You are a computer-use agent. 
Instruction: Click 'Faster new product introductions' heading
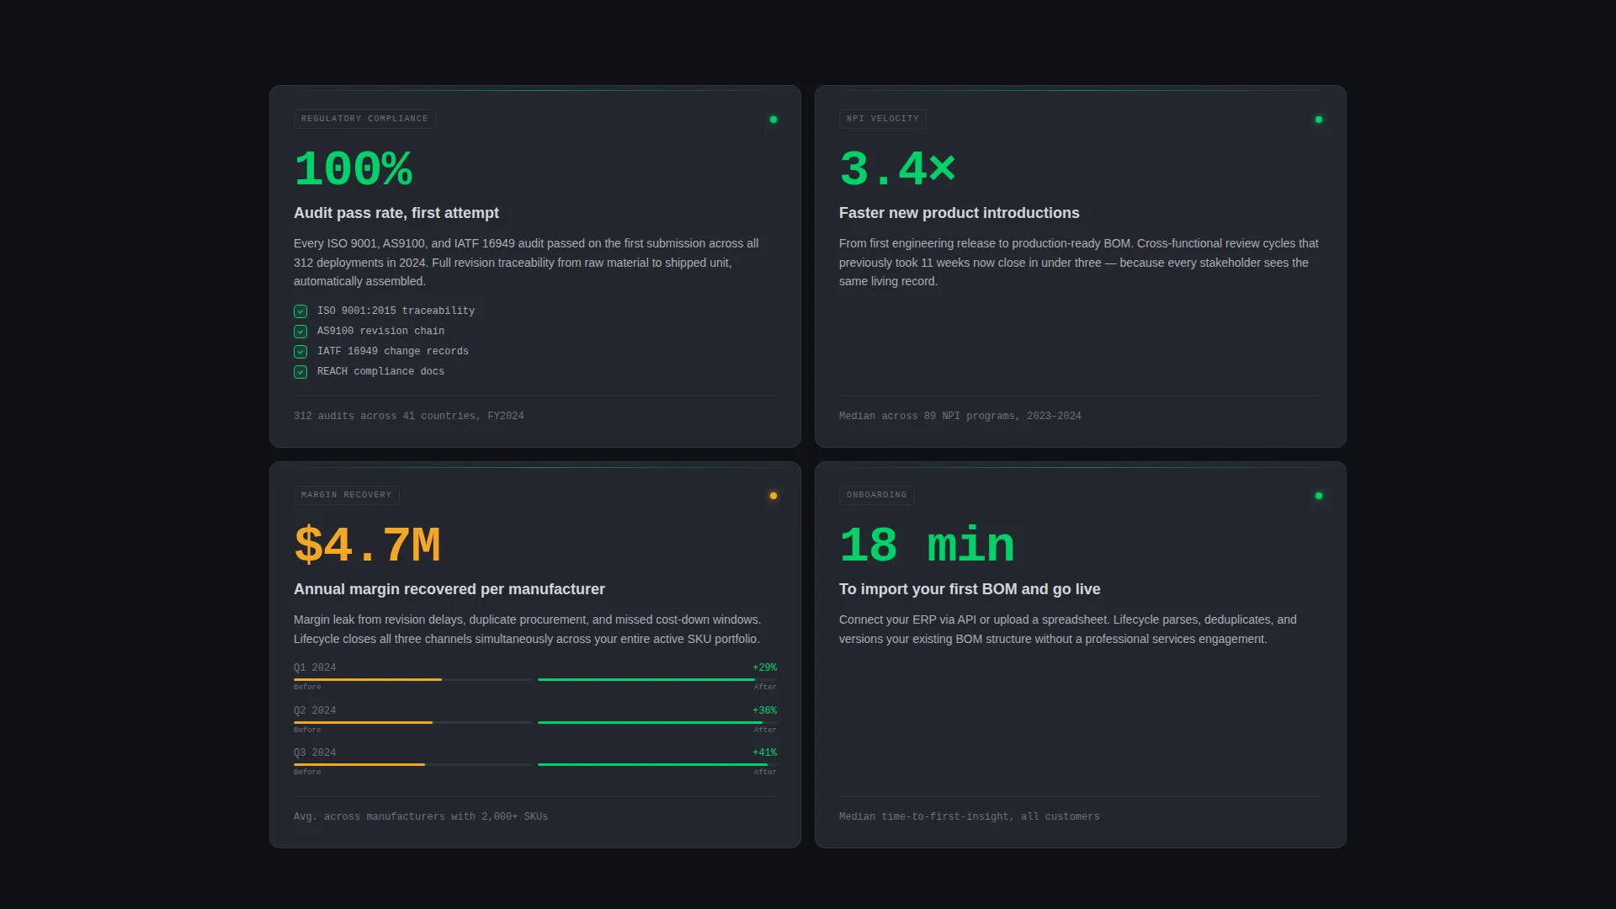pos(959,213)
